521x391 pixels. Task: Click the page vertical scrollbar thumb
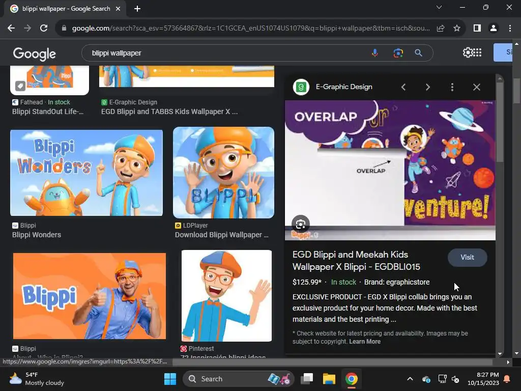pyautogui.click(x=517, y=92)
